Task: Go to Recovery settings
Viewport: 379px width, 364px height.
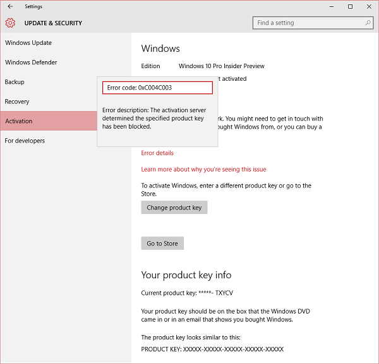Action: click(17, 102)
